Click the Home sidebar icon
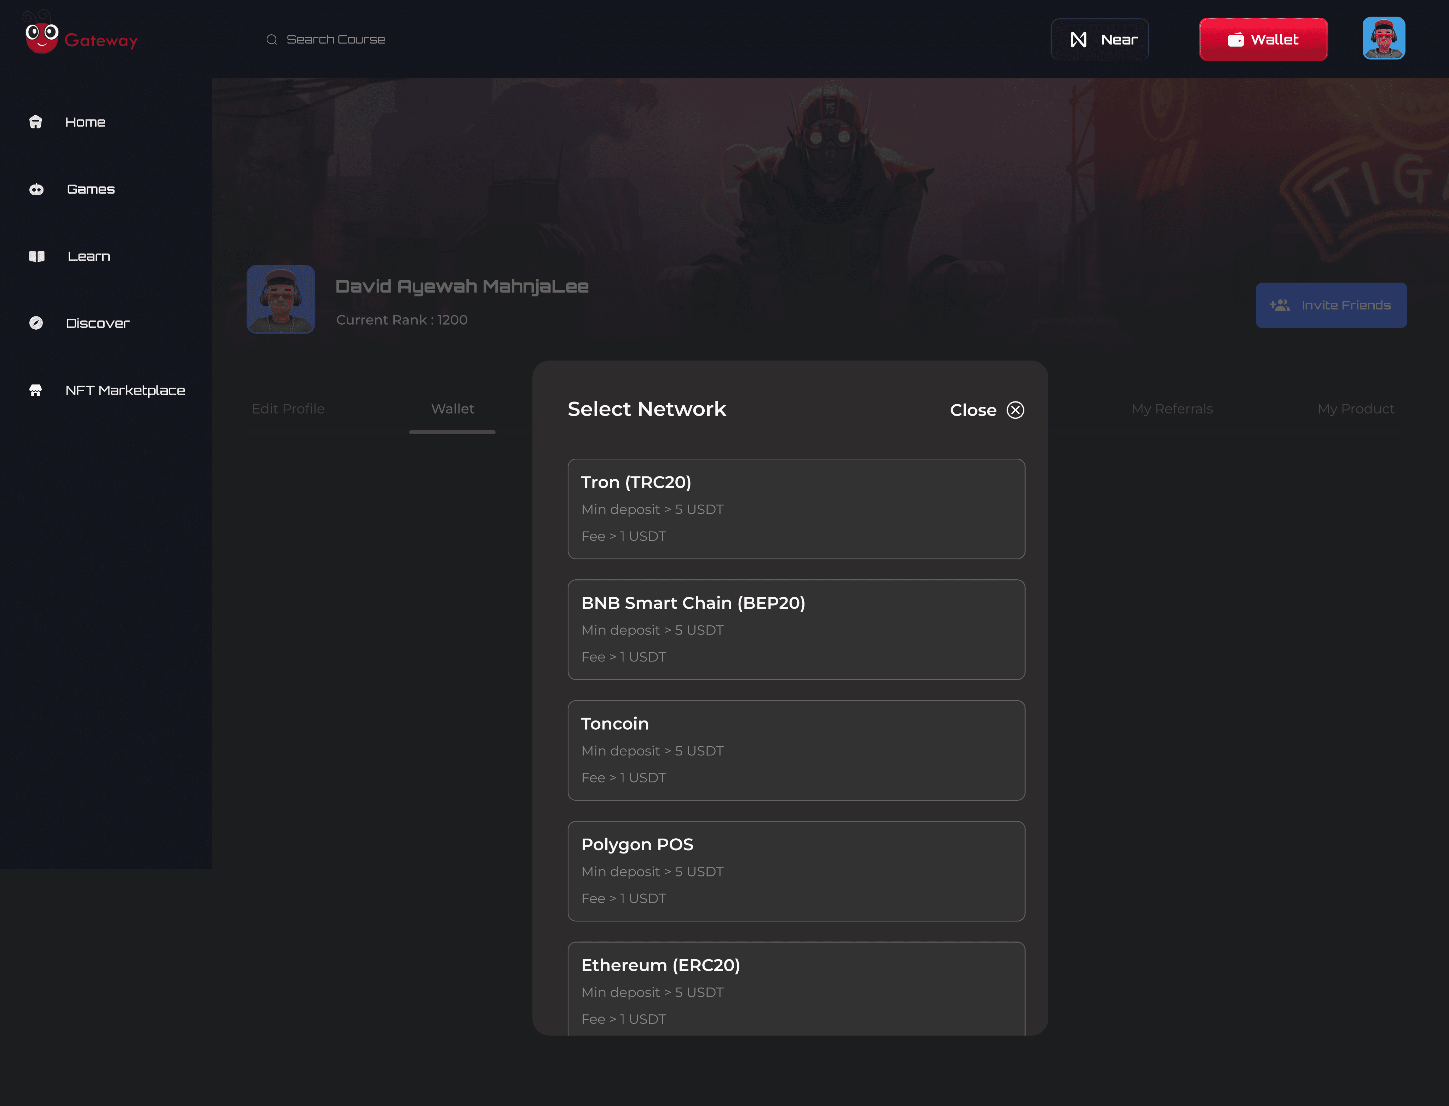 [36, 122]
